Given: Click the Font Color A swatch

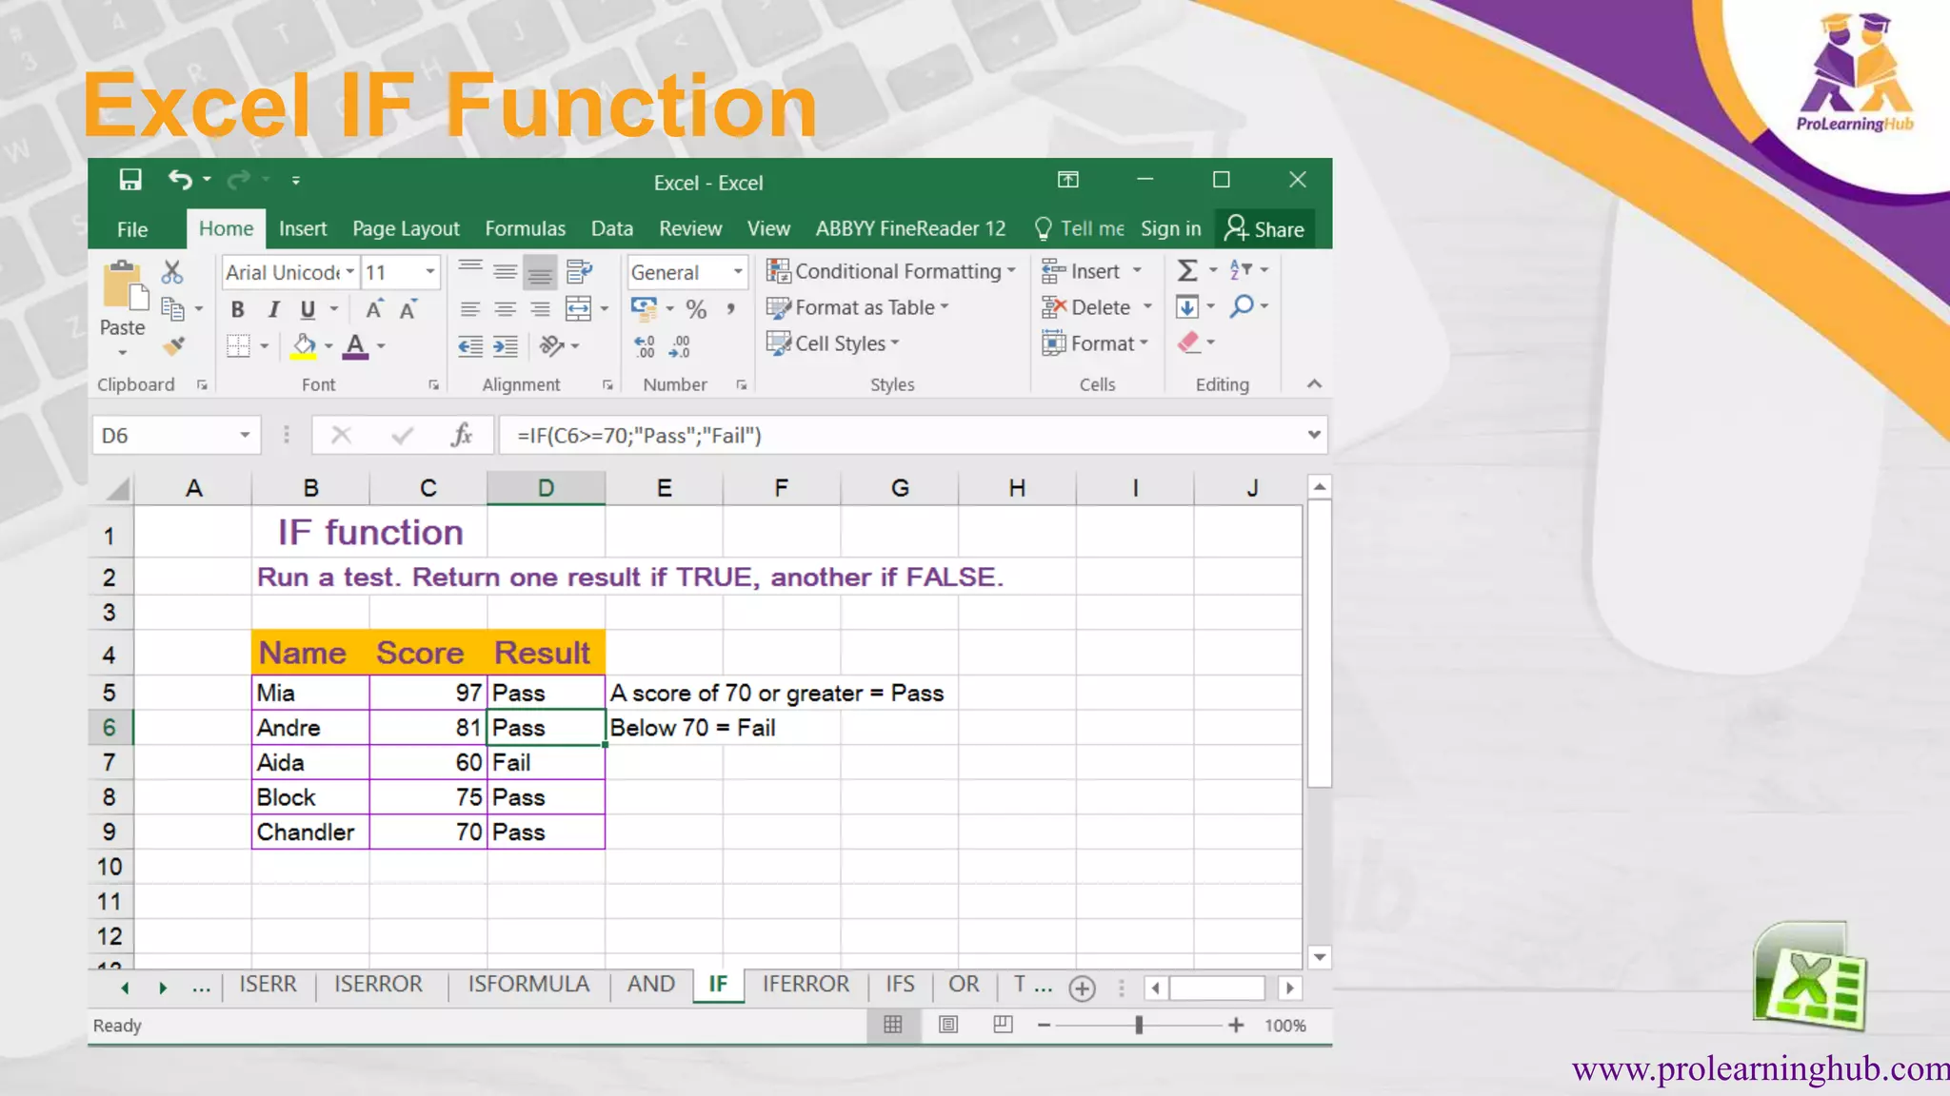Looking at the screenshot, I should click(355, 345).
